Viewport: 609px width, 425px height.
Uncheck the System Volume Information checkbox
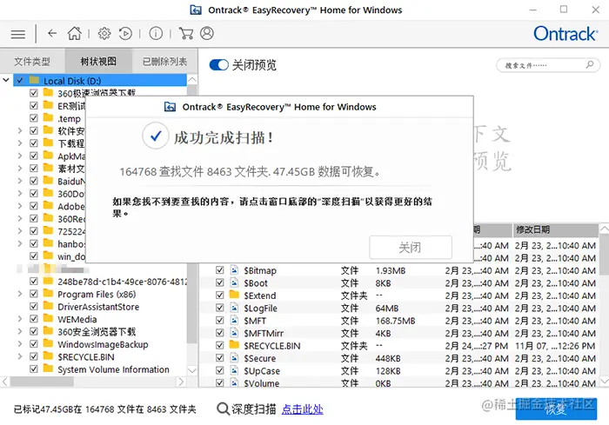point(34,369)
